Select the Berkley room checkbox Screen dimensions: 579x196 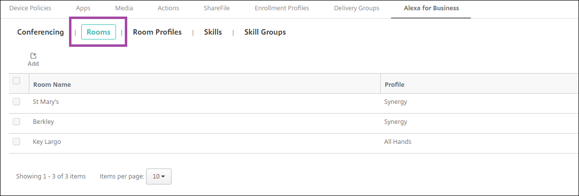tap(17, 121)
